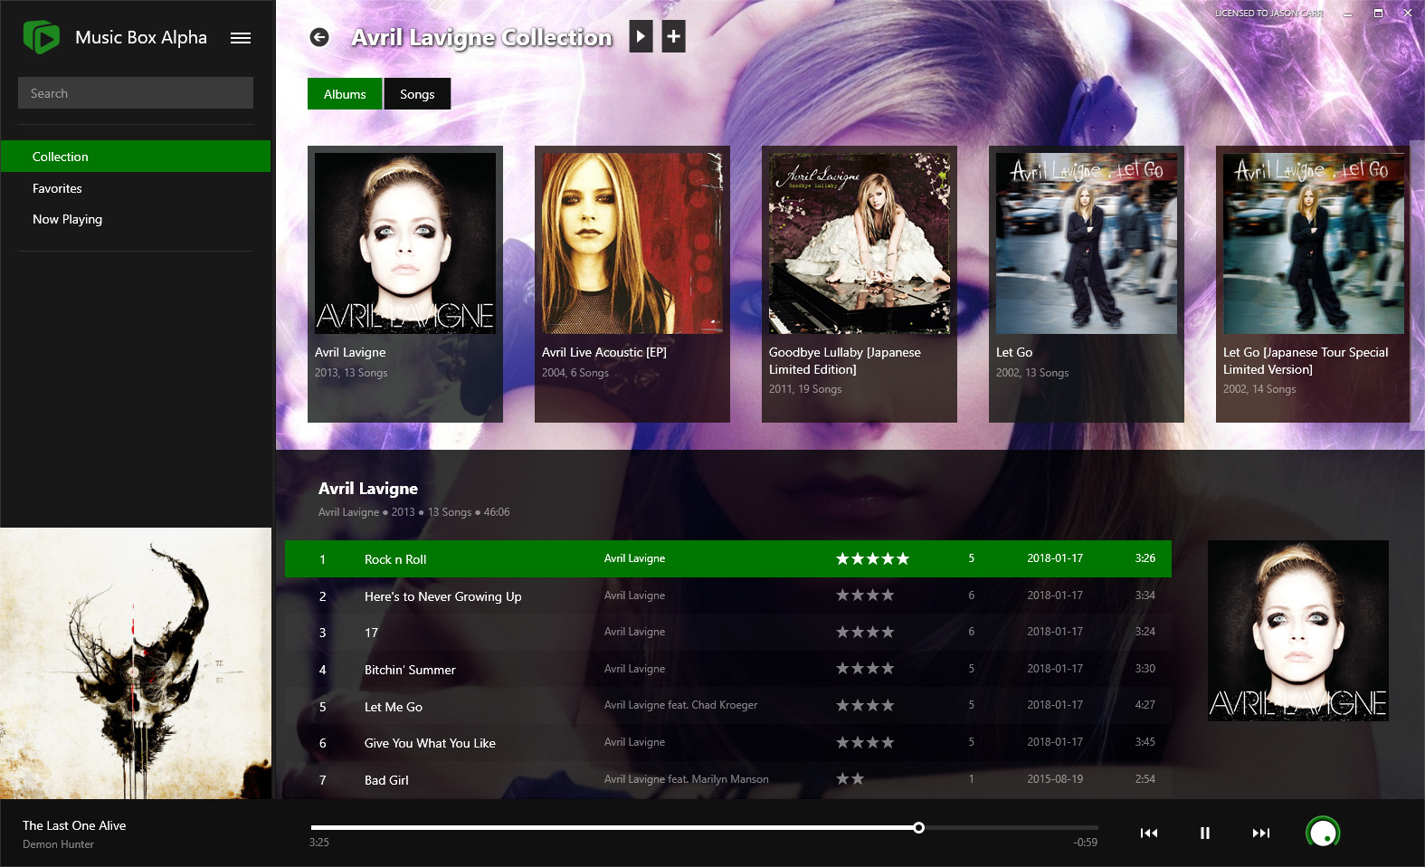
Task: Open the Avril Live Acoustic [EP] album
Action: pyautogui.click(x=632, y=244)
